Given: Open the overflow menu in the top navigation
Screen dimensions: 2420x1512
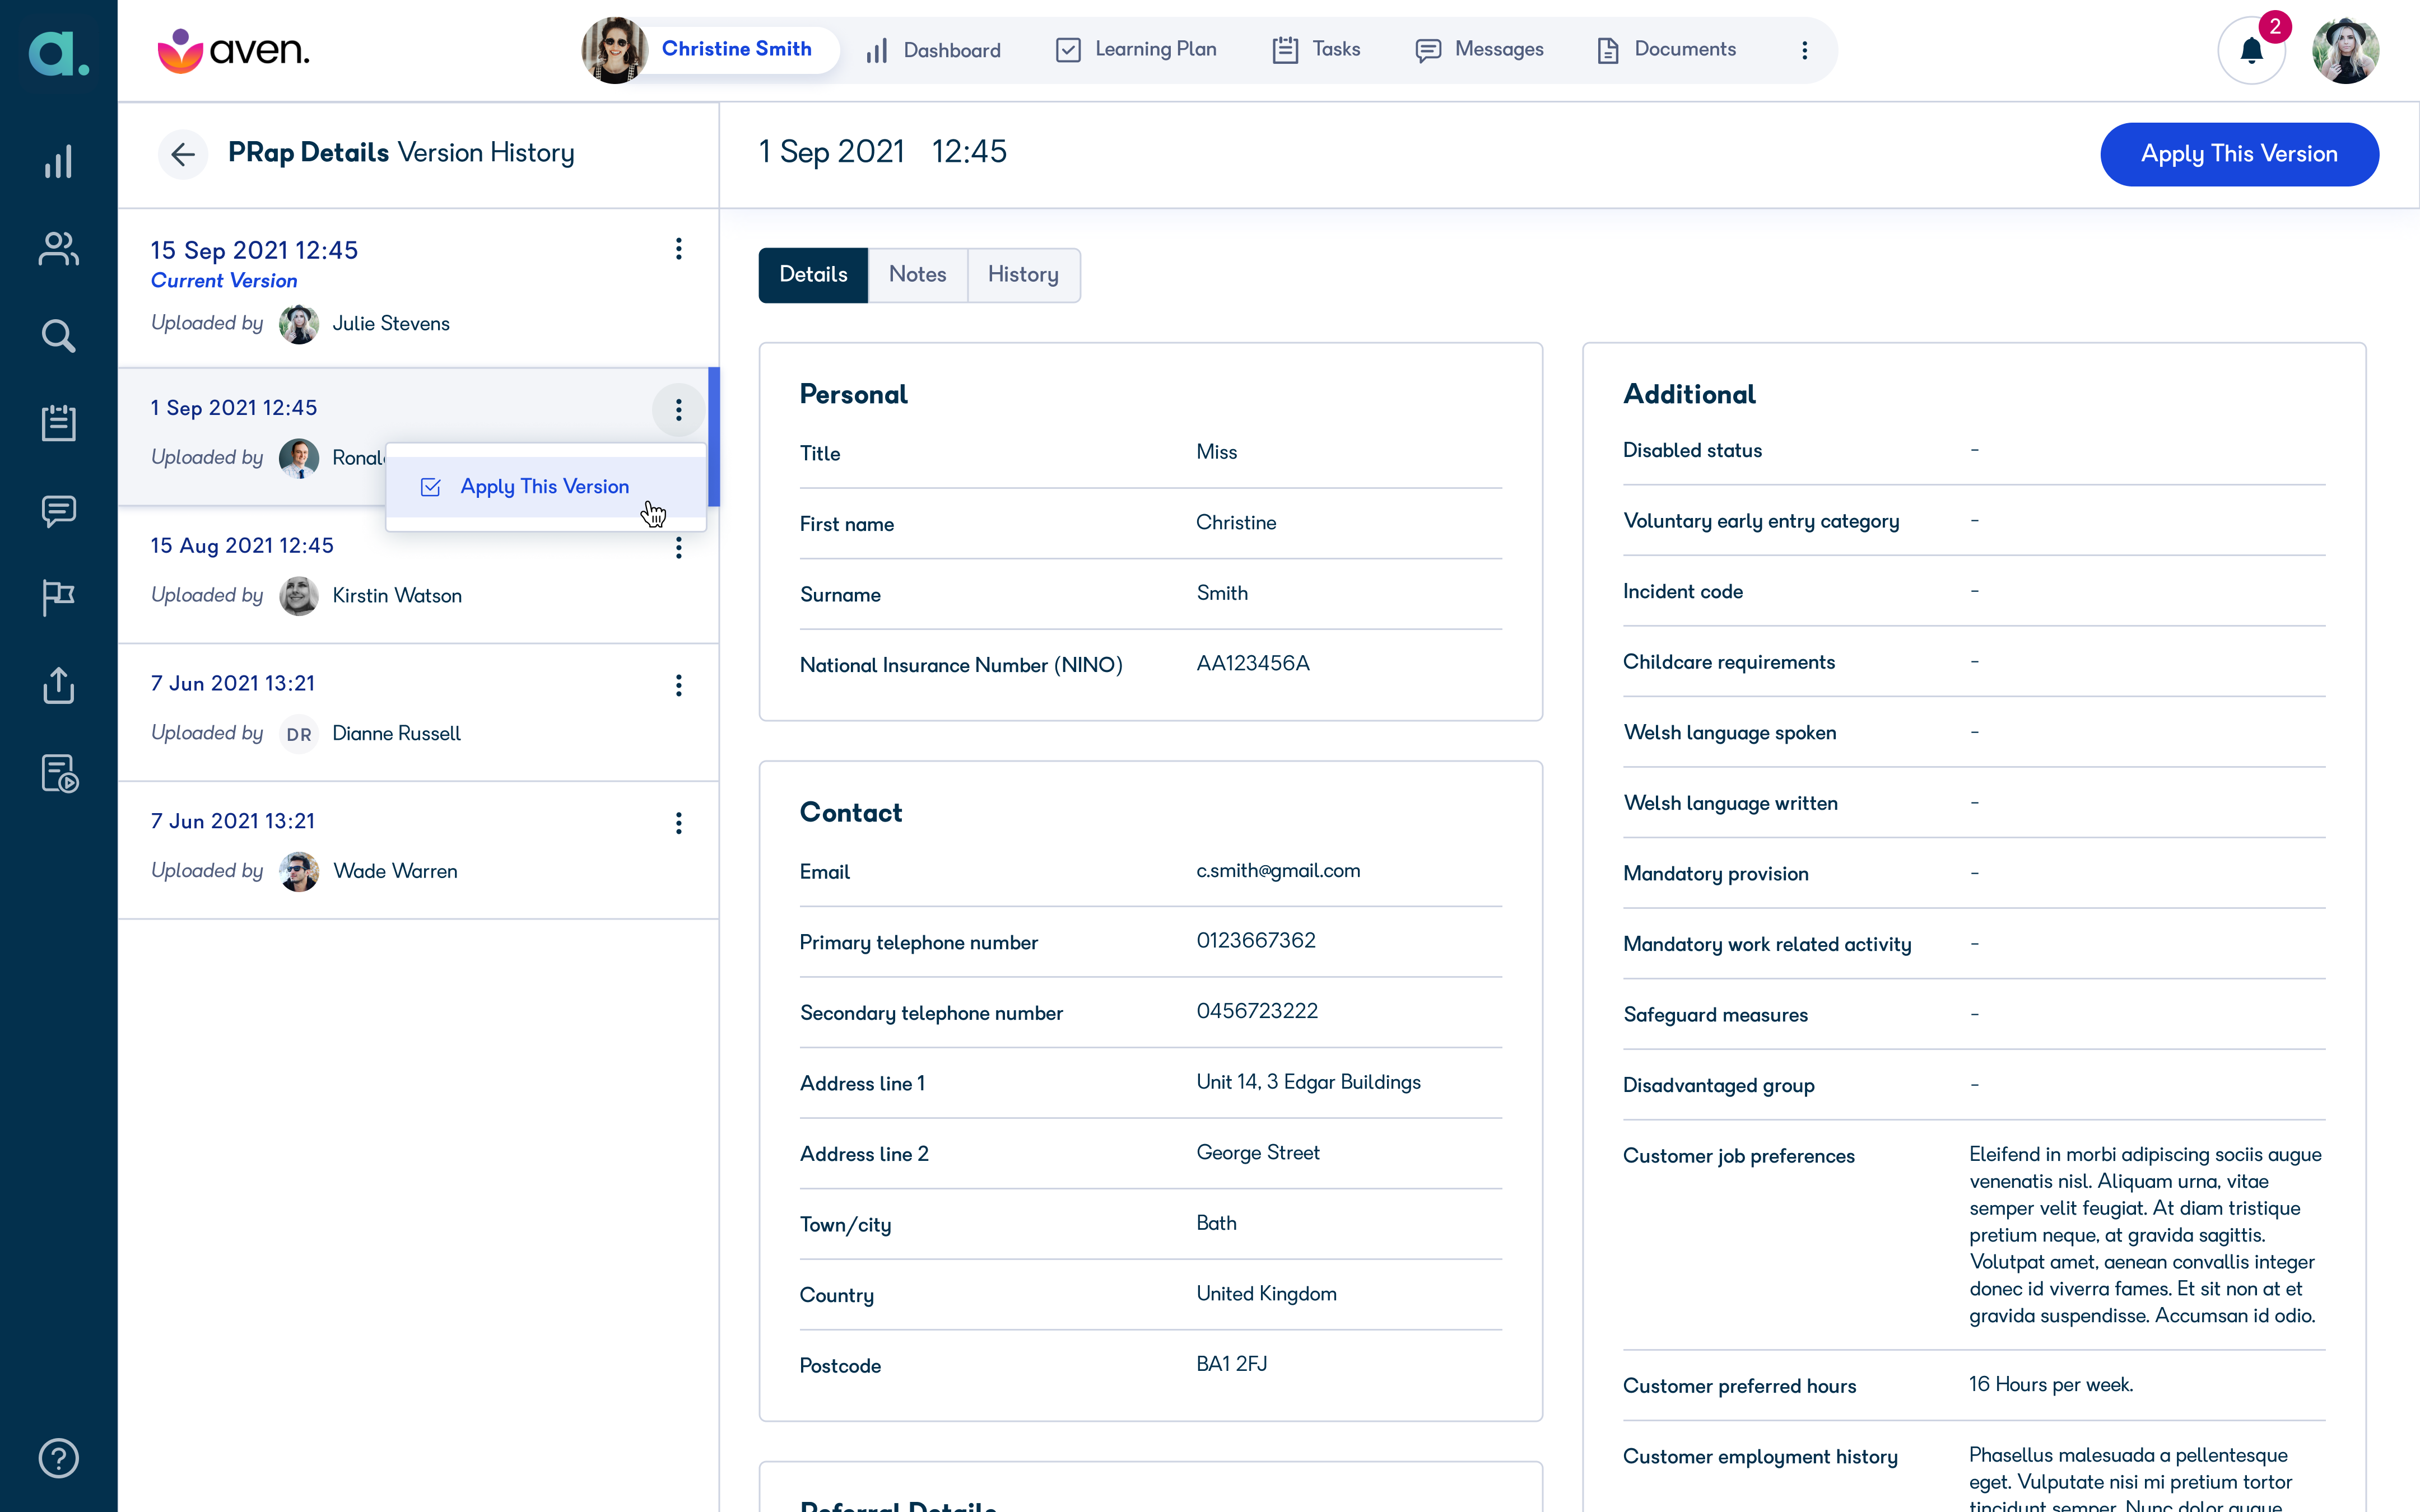Looking at the screenshot, I should coord(1805,49).
